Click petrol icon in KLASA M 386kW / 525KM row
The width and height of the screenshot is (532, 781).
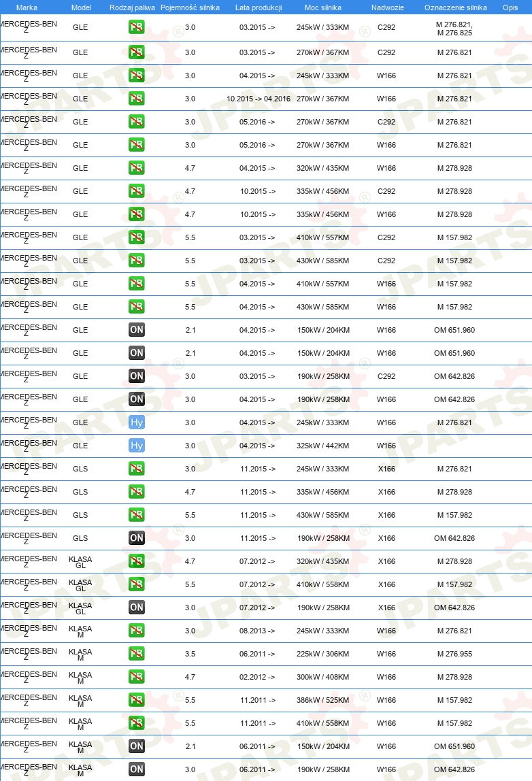click(137, 700)
